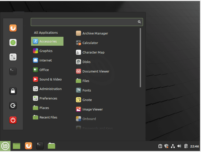The height and width of the screenshot is (152, 201).
Task: Launch Image Viewer
Action: [x=93, y=109]
